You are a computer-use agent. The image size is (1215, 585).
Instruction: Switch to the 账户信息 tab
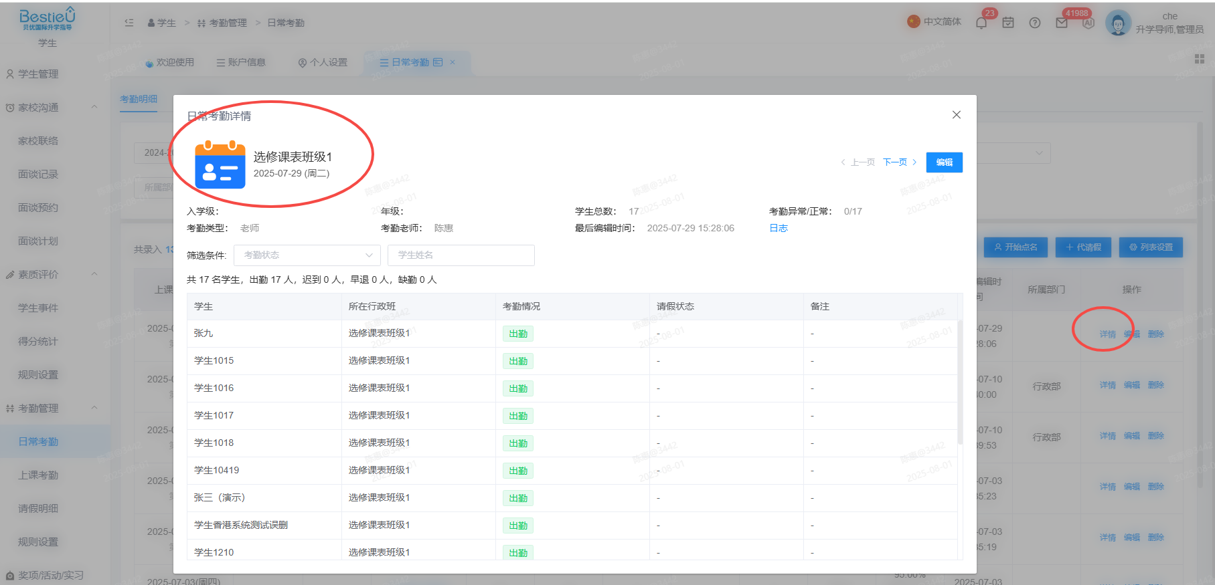pyautogui.click(x=241, y=62)
